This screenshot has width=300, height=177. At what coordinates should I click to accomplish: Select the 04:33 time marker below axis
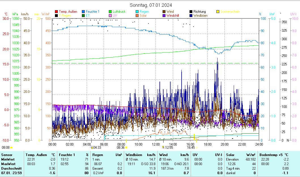pyautogui.click(x=97, y=147)
